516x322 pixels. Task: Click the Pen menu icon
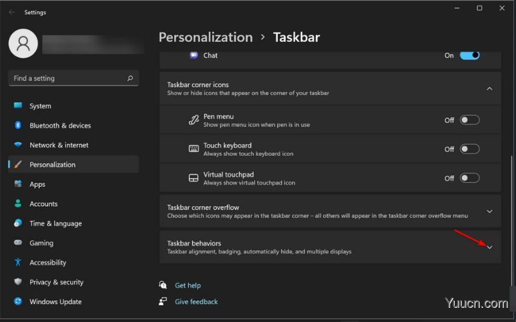coord(193,120)
